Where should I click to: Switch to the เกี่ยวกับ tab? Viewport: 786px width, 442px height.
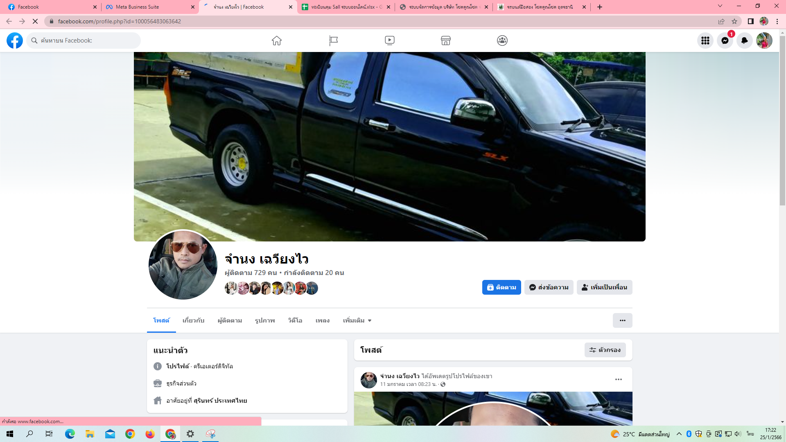[x=193, y=320]
